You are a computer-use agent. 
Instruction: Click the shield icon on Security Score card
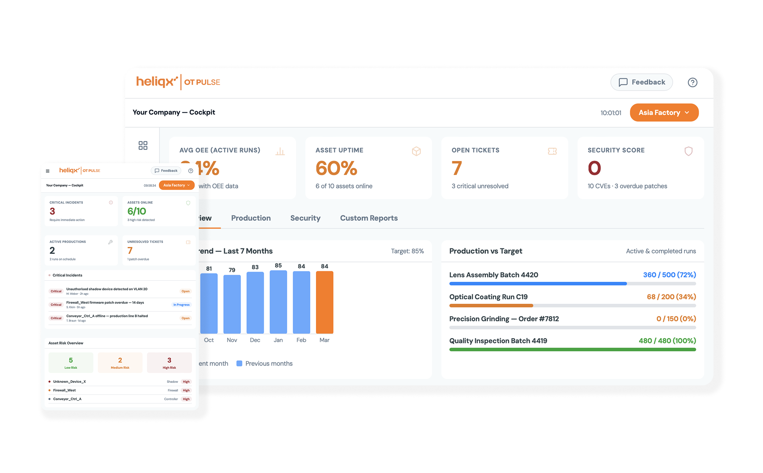tap(688, 151)
